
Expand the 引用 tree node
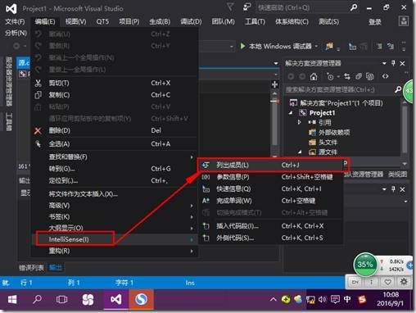click(x=299, y=122)
